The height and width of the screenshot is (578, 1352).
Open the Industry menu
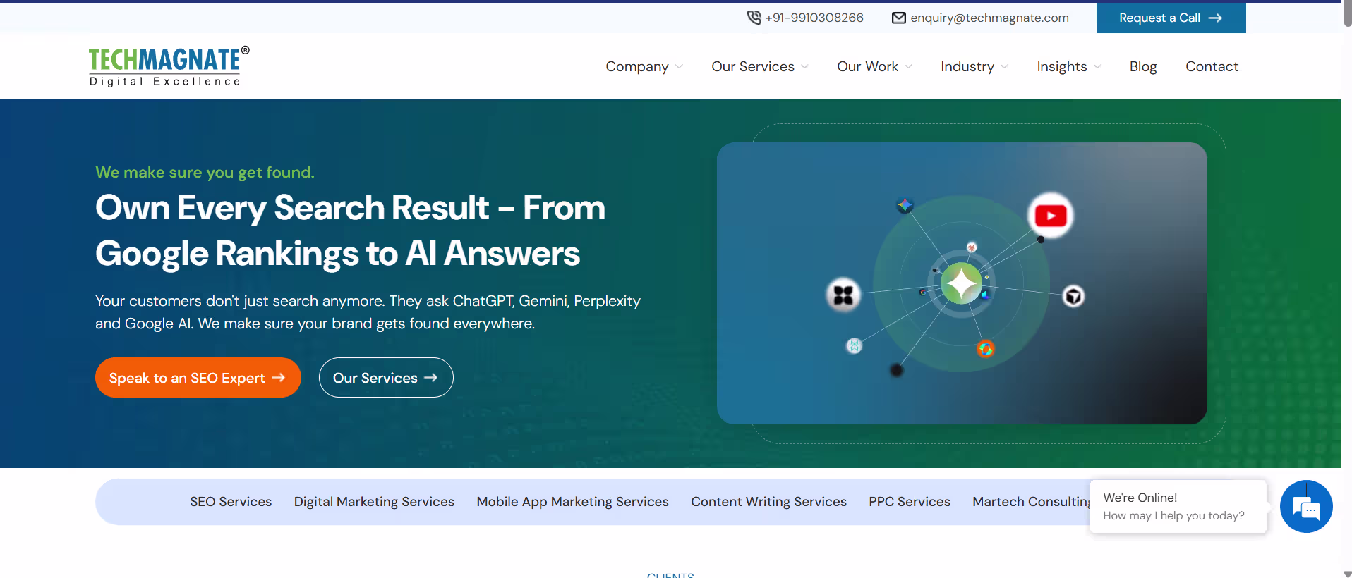click(x=967, y=67)
